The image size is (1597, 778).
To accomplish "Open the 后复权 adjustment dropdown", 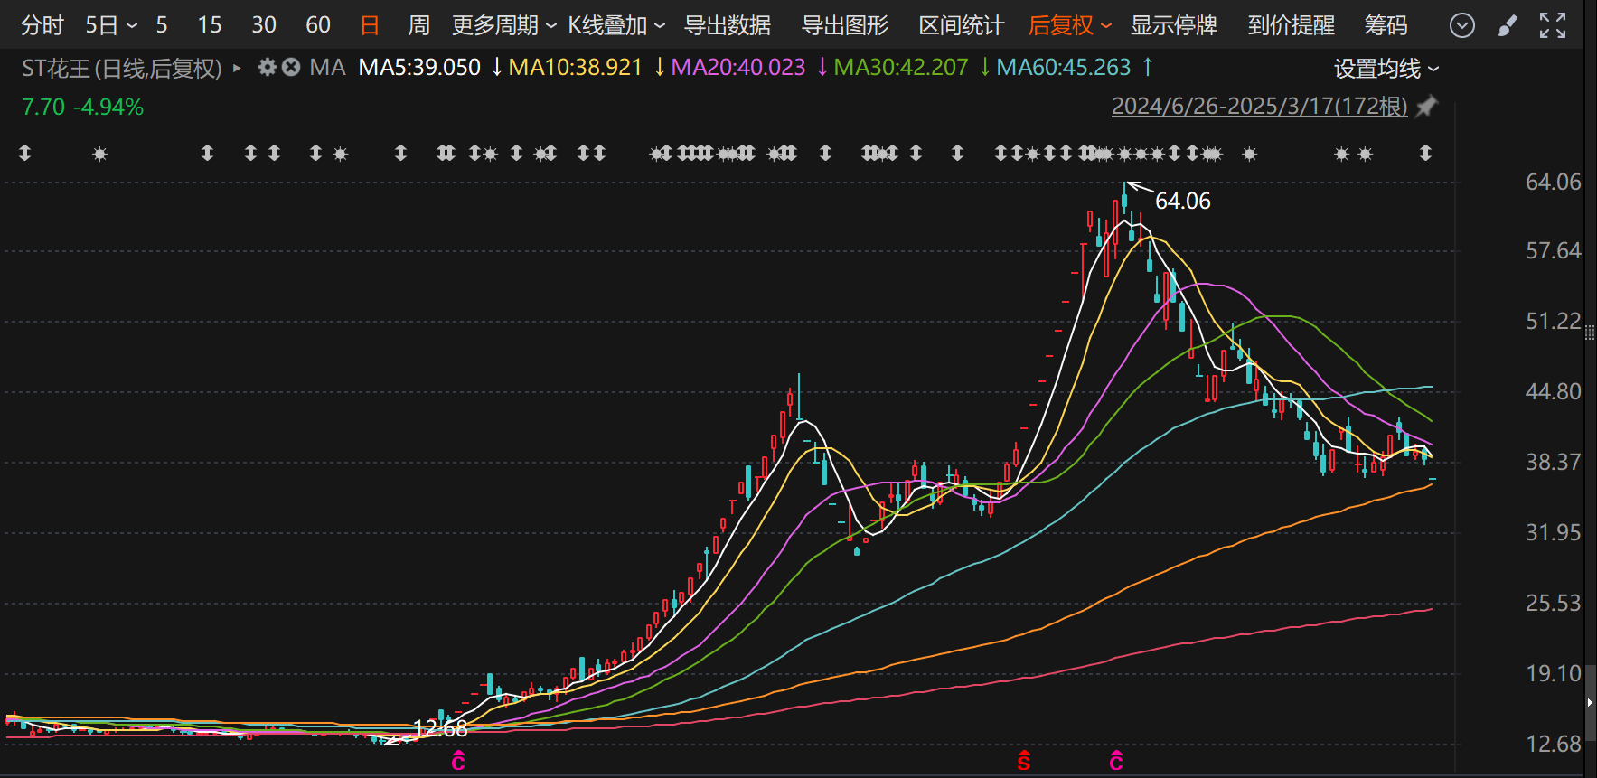I will coord(1069,26).
